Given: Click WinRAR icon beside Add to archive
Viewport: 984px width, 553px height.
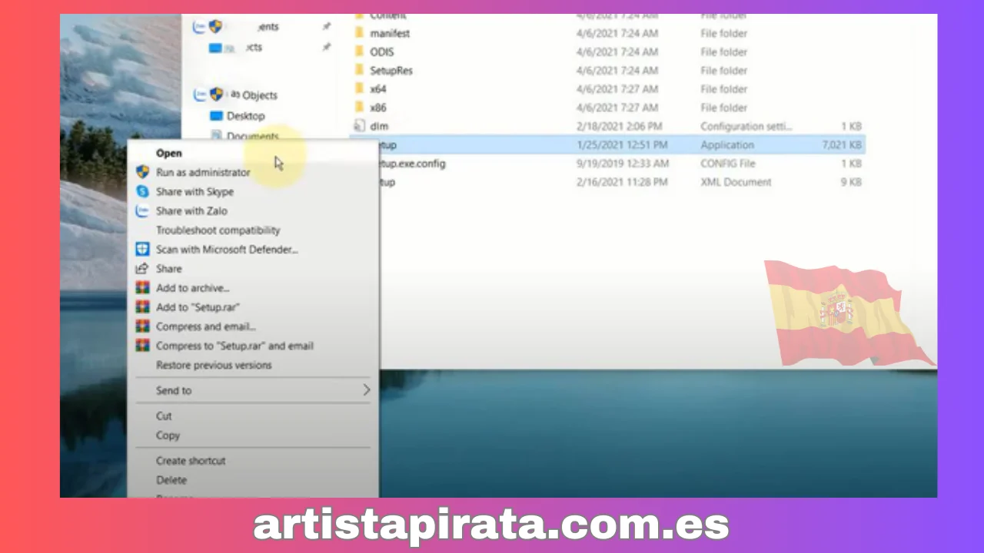Looking at the screenshot, I should 142,288.
